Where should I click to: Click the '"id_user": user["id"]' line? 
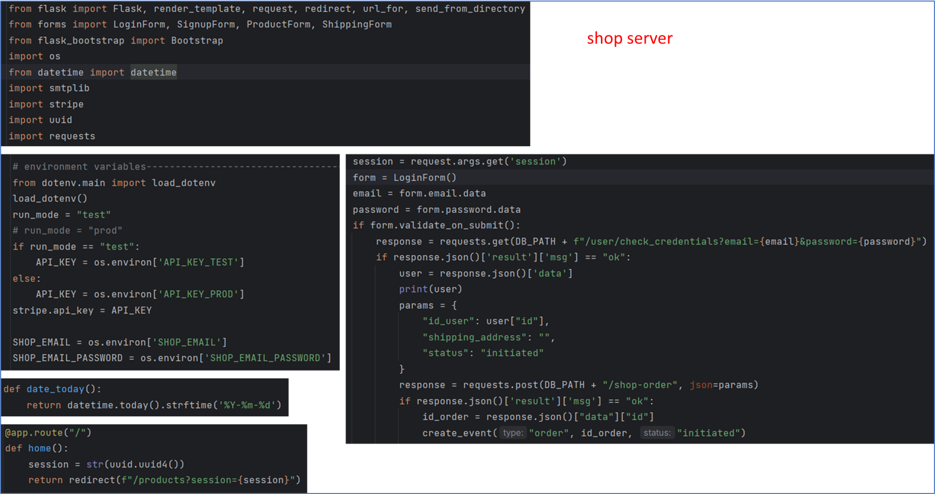[485, 321]
